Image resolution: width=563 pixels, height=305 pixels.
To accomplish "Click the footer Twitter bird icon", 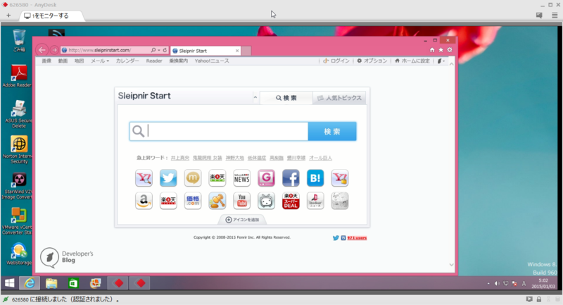I will 336,238.
